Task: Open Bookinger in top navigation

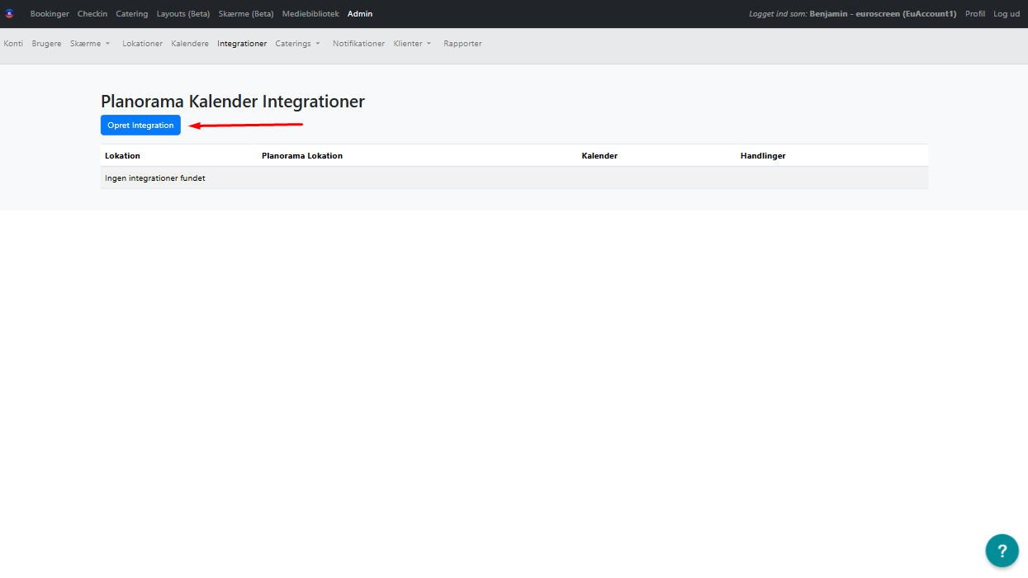Action: (x=50, y=14)
